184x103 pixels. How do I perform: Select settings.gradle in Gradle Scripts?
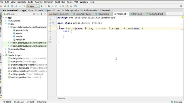tap(25, 74)
